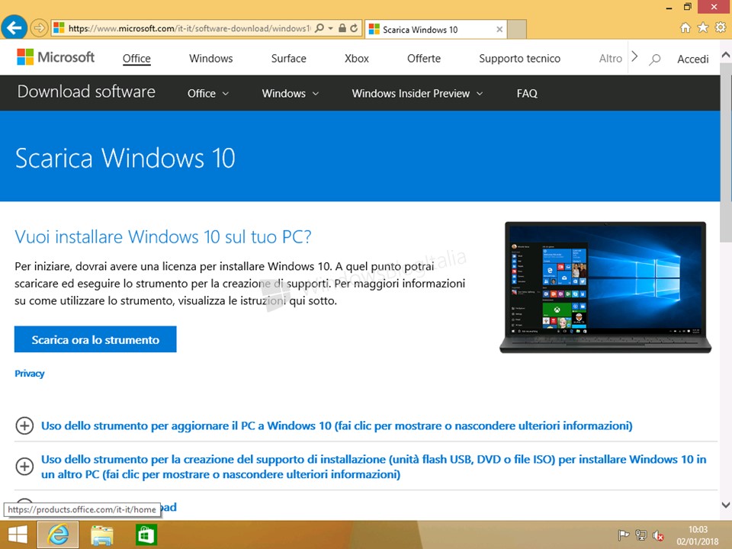This screenshot has height=549, width=732.
Task: Open a new blank tab
Action: [x=517, y=30]
